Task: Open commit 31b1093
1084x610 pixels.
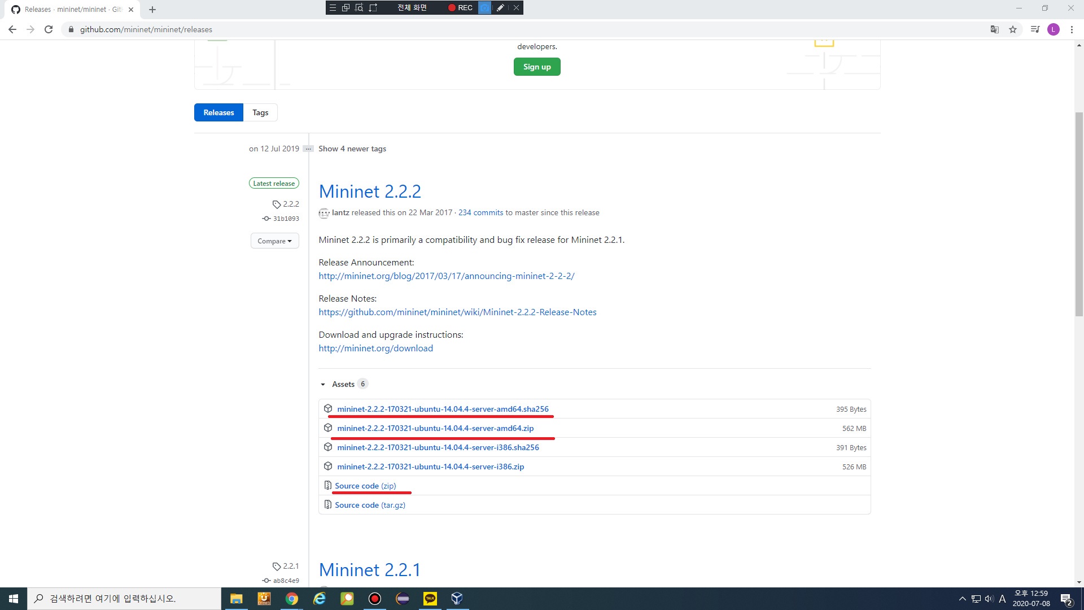Action: pyautogui.click(x=281, y=219)
